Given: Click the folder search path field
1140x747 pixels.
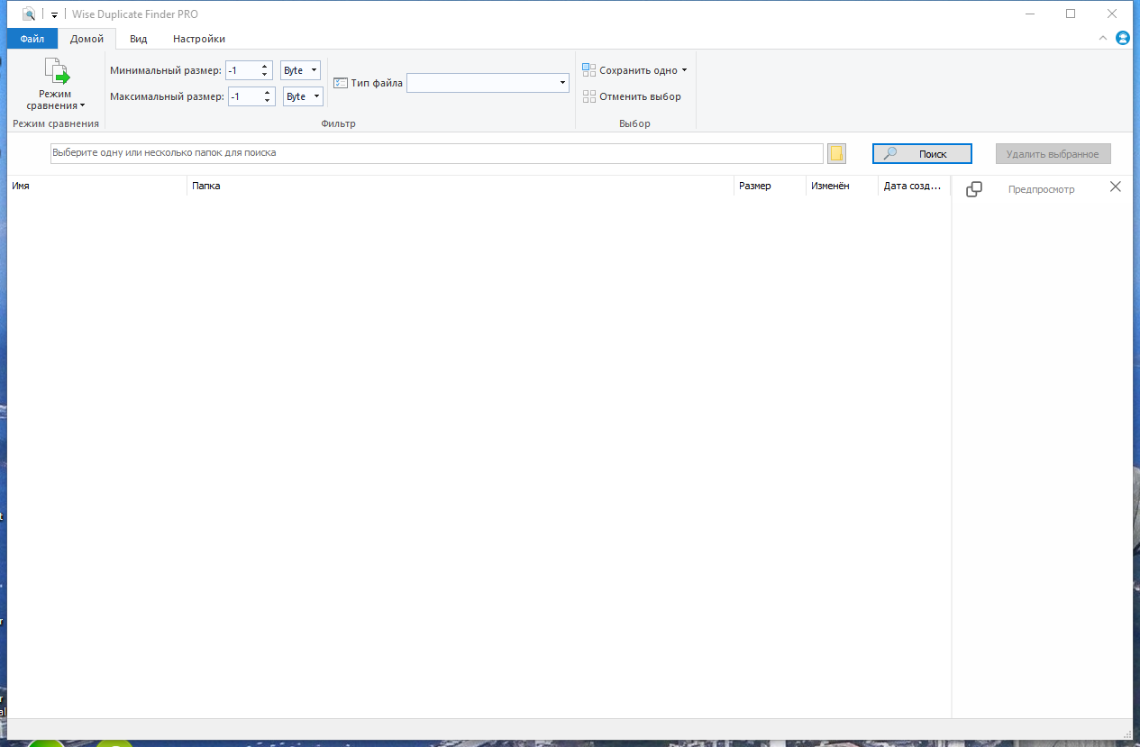Looking at the screenshot, I should (x=436, y=153).
